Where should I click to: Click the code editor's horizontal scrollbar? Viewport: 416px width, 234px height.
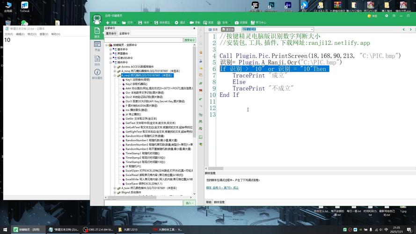(x=215, y=168)
